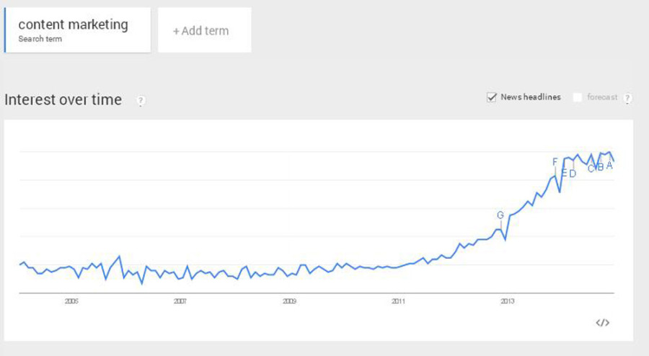This screenshot has height=356, width=649.
Task: Click the 2005 label on the time axis
Action: tap(71, 301)
